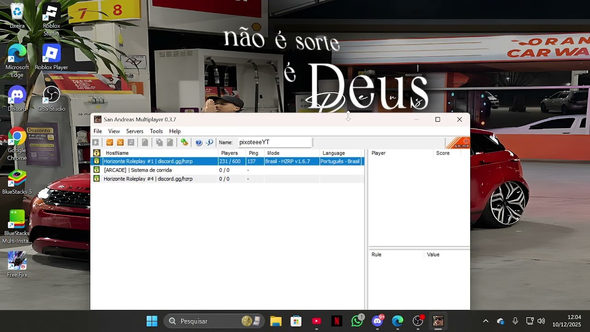Screen dimensions: 590x332
Task: Click the padlock column header icon
Action: pyautogui.click(x=96, y=153)
